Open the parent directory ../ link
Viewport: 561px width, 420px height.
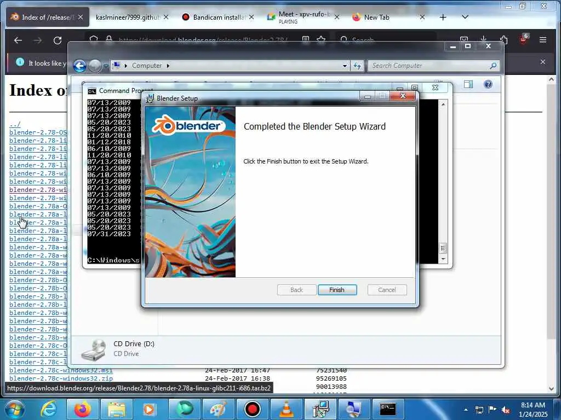(x=15, y=124)
